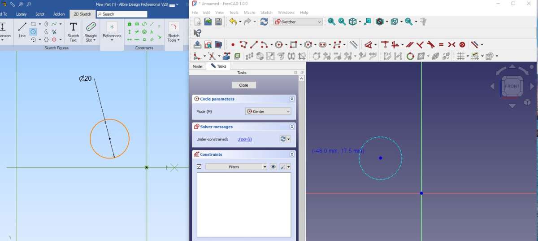Select the Spline tool in Alibre
538x241 pixels.
pos(54,24)
